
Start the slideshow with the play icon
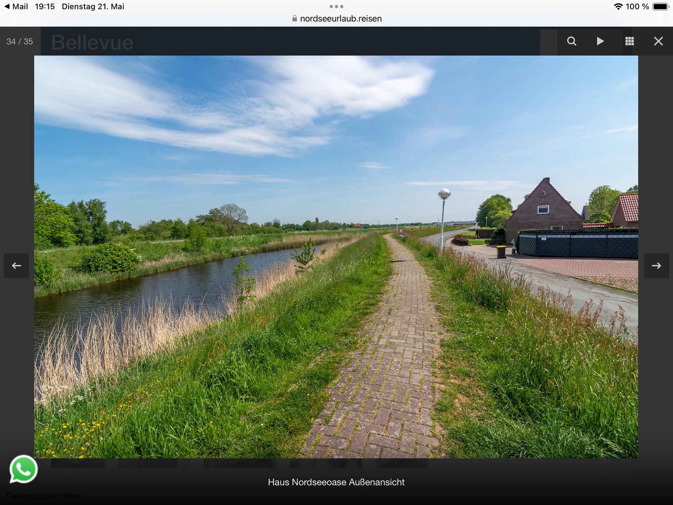coord(600,41)
